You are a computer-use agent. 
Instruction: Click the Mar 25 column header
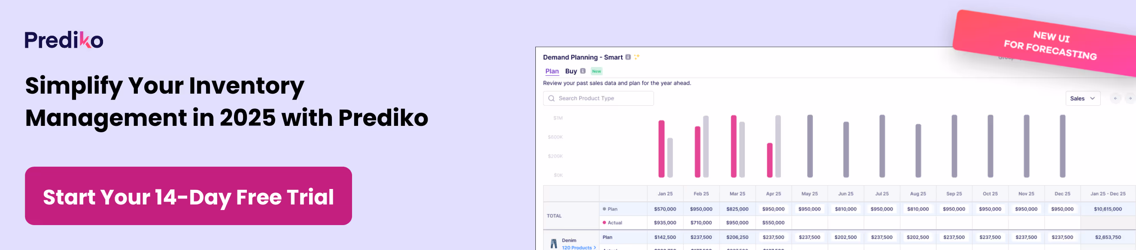(737, 194)
